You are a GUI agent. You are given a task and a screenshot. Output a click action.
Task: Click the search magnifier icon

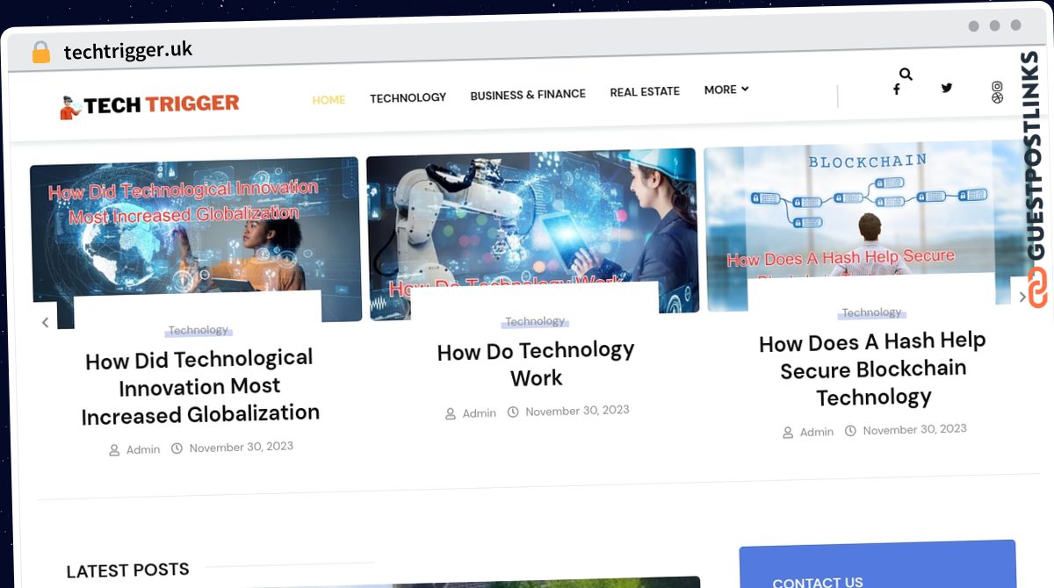point(906,75)
